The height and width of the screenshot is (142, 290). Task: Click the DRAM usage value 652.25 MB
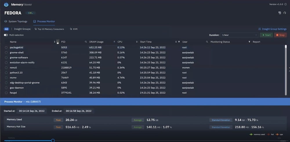95,48
